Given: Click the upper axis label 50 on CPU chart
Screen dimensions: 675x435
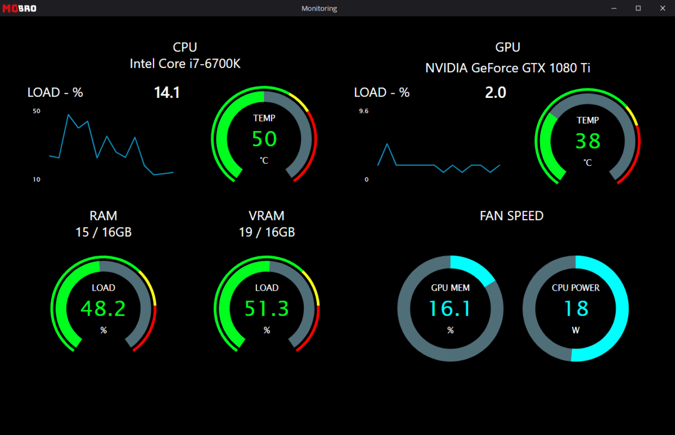Looking at the screenshot, I should [37, 111].
